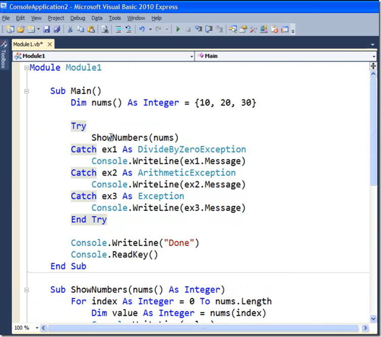
Task: Click the Step Over icon
Action: (209, 29)
